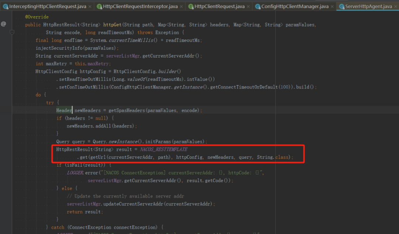The height and width of the screenshot is (234, 399).
Task: Click the 'do' keyword starting the loop
Action: click(x=38, y=95)
